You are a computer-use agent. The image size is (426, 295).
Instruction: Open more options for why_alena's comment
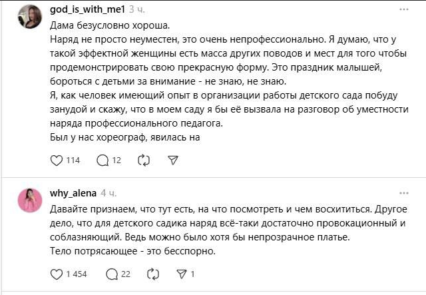403,193
